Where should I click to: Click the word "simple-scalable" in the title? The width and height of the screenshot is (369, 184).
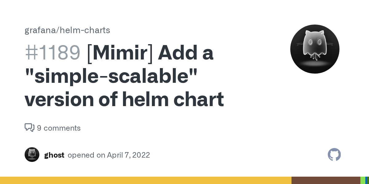(x=111, y=76)
